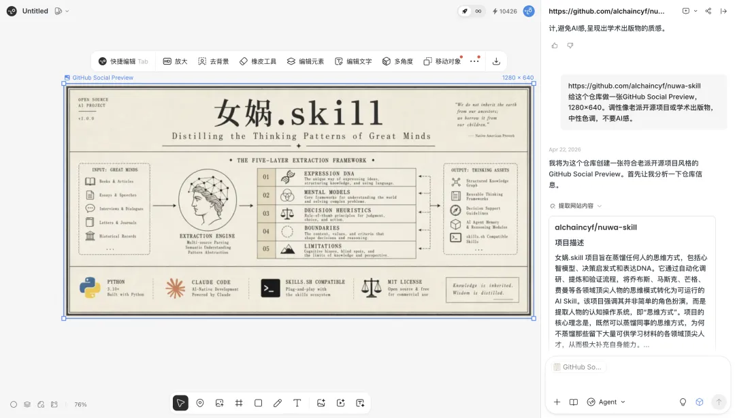This screenshot has height=418, width=735.
Task: Expand chevron beside new chat icon
Action: [x=696, y=12]
